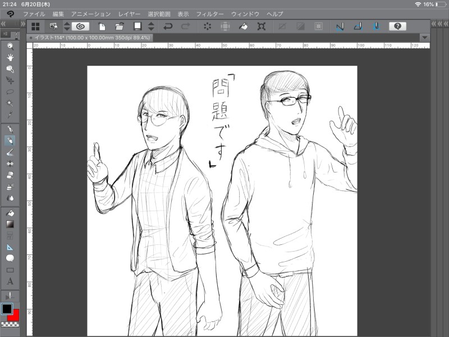Select the Text A tool

coord(10,281)
